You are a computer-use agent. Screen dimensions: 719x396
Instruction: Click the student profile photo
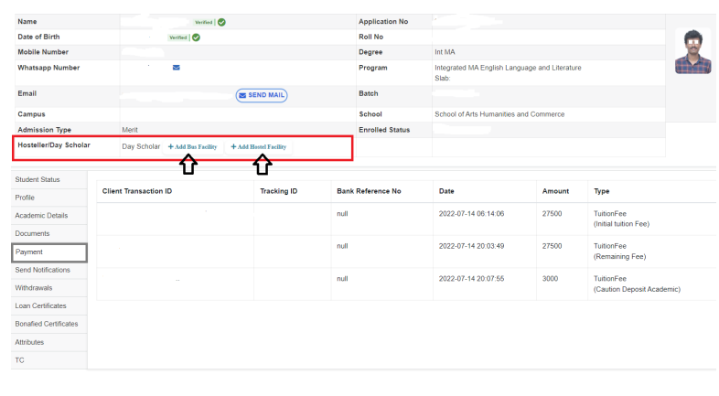[x=692, y=52]
